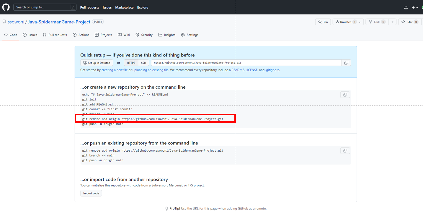Expand the dropdown next to Fork

[392, 22]
